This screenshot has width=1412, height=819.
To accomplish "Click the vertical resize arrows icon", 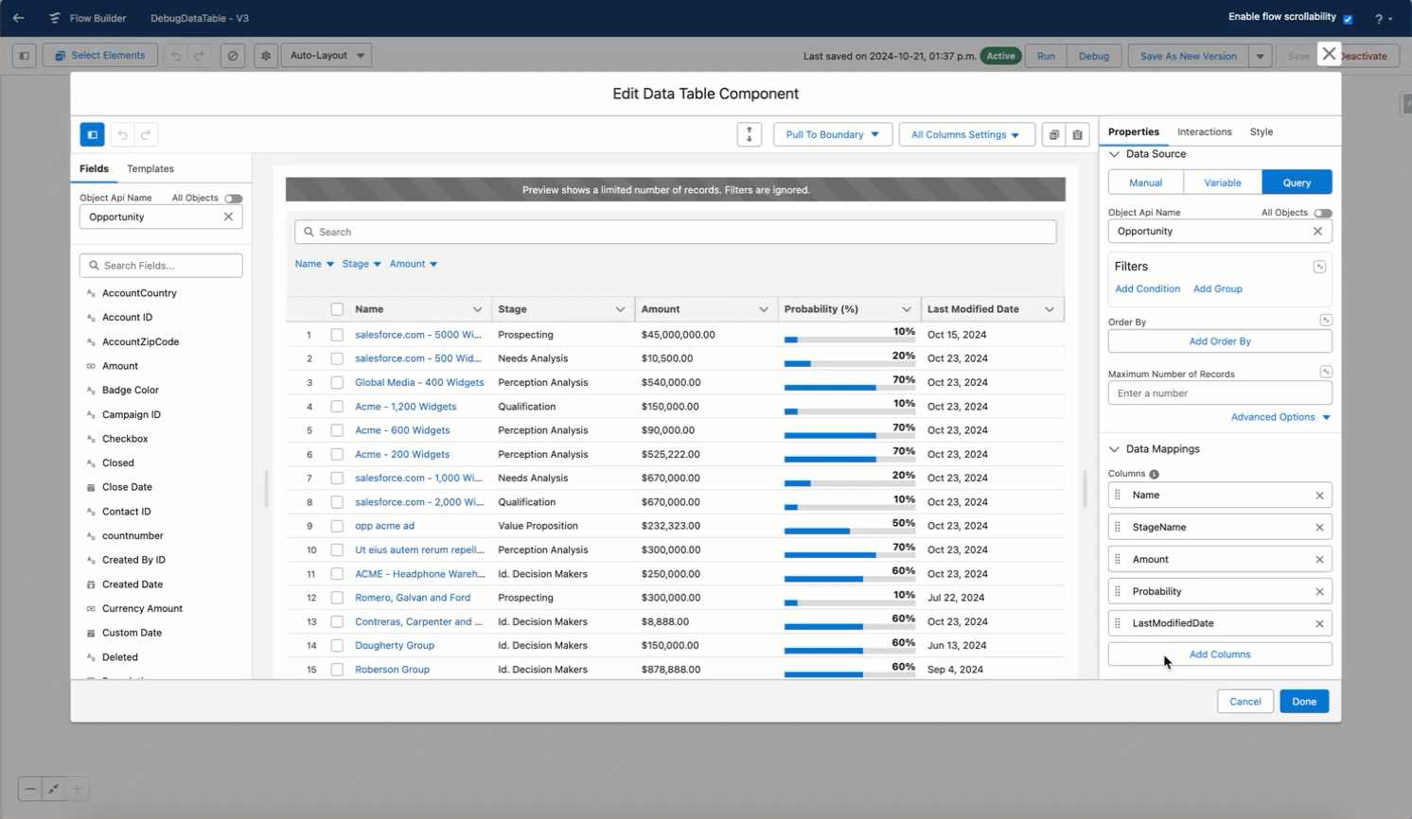I will [x=750, y=134].
